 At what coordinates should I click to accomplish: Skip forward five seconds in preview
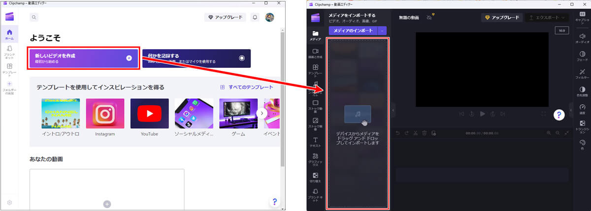tap(492, 114)
